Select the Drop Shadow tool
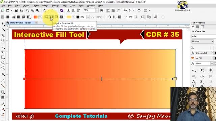 [x=3, y=92]
